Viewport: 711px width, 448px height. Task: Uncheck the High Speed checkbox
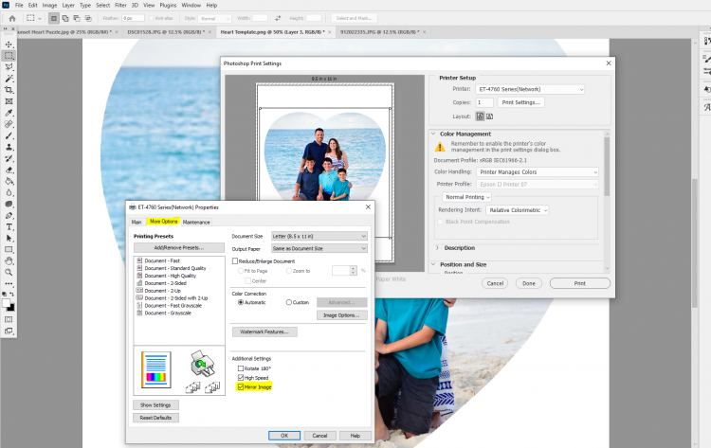[x=241, y=377]
